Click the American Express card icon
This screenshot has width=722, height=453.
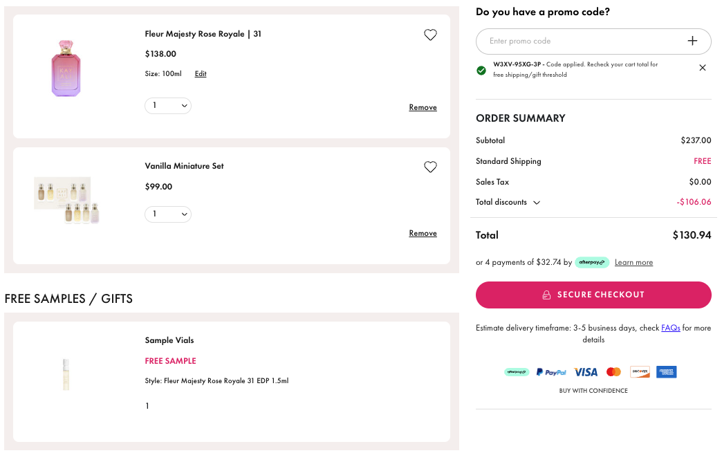pyautogui.click(x=666, y=372)
